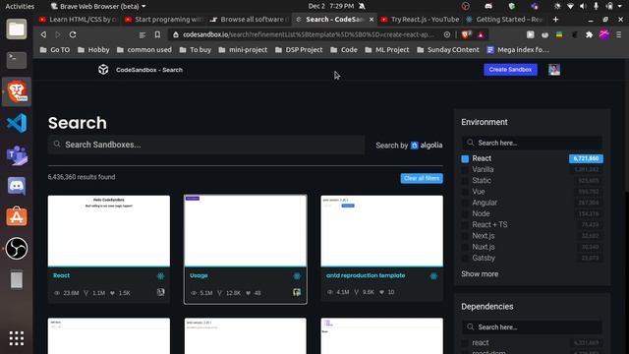Switch to Learn HTML/CSS tab

[78, 20]
